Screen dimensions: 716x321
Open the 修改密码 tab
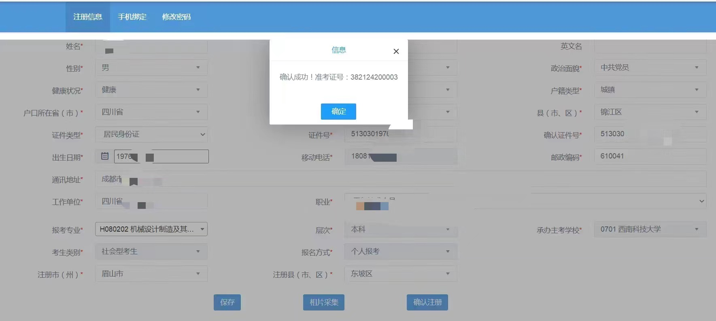click(x=176, y=17)
